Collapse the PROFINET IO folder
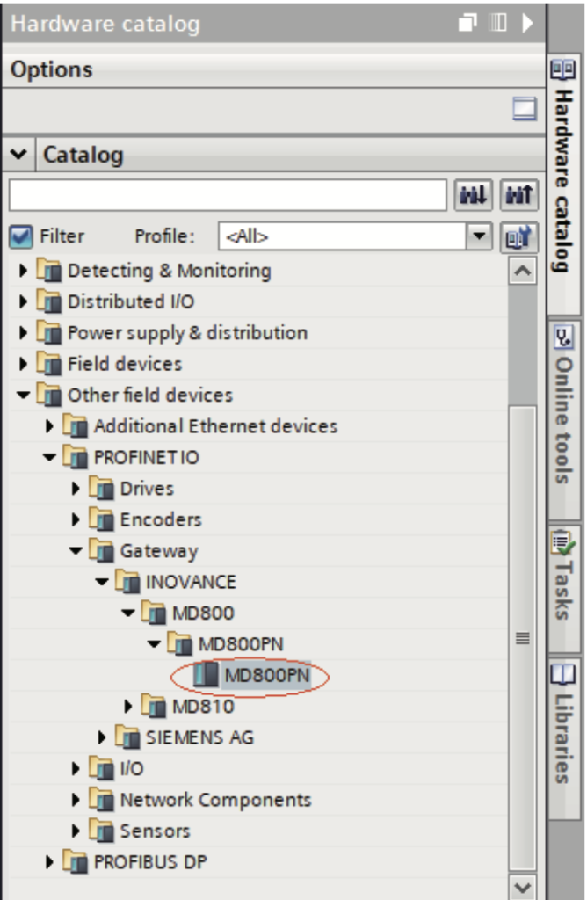This screenshot has width=587, height=900. click(49, 457)
